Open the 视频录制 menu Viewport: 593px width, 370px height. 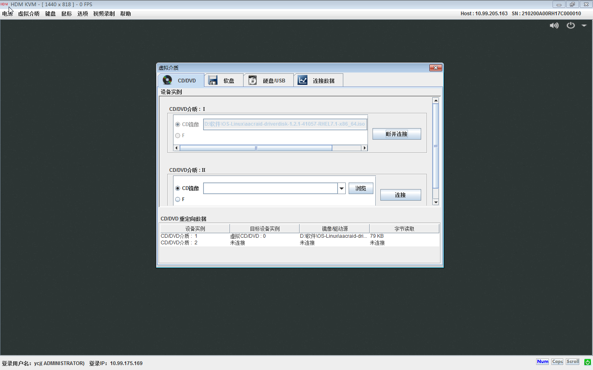(x=104, y=14)
